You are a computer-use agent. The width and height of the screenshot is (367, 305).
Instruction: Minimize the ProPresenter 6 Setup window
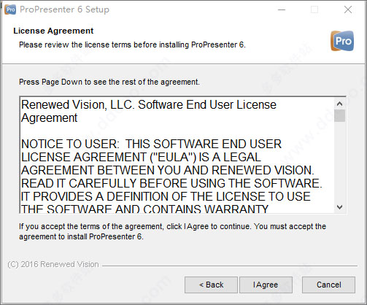(282, 9)
